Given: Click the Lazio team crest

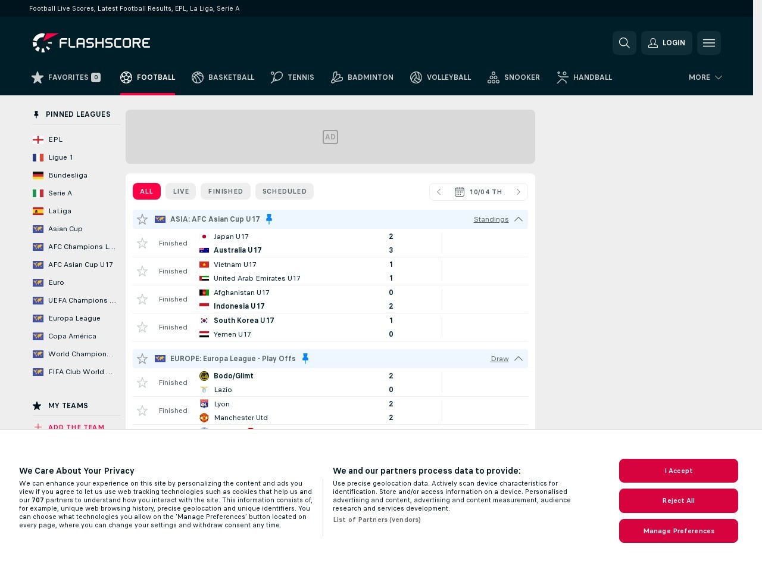Looking at the screenshot, I should [204, 390].
